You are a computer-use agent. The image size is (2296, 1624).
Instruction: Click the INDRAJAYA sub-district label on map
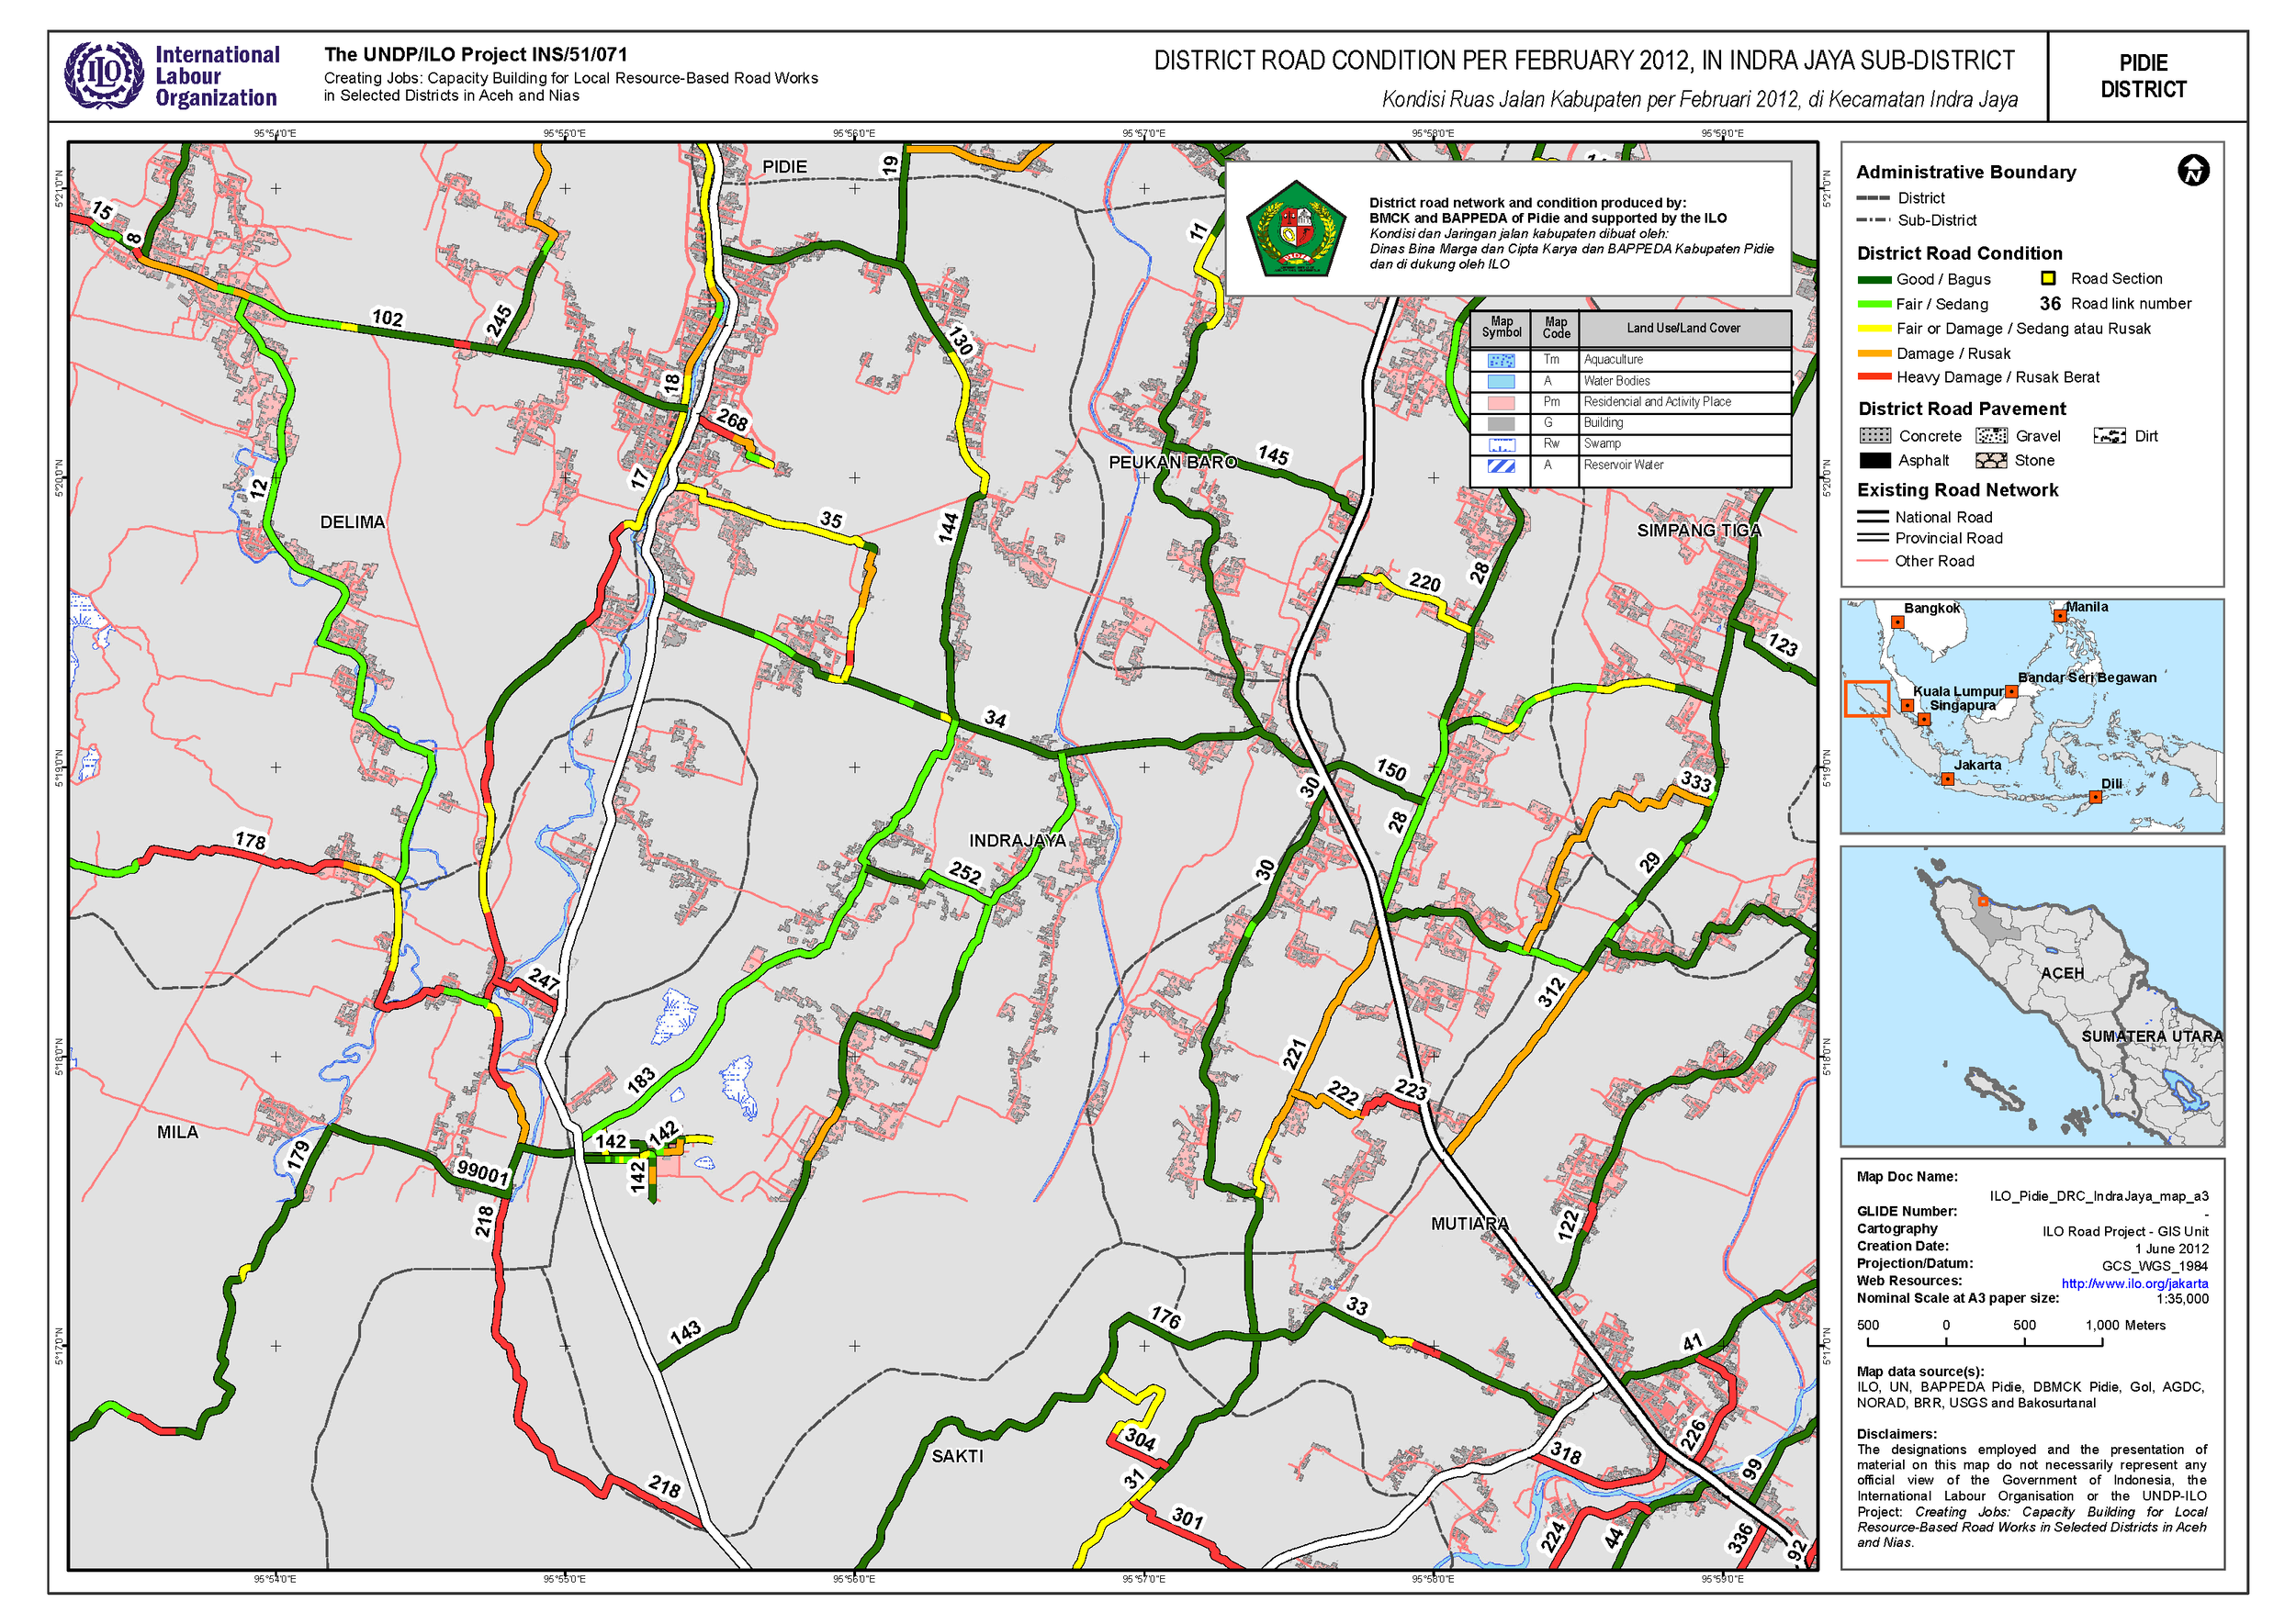[x=1017, y=841]
